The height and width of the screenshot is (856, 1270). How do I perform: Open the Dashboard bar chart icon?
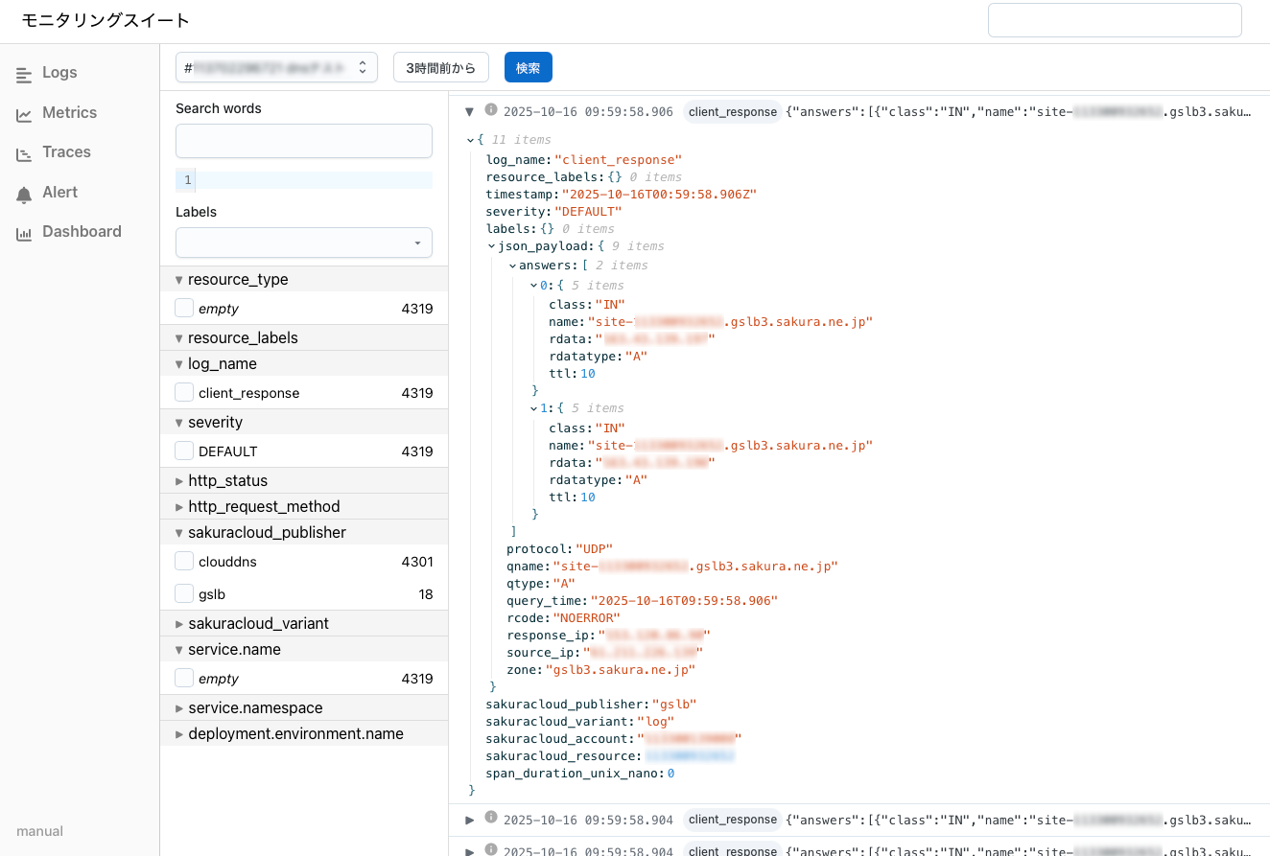tap(24, 233)
